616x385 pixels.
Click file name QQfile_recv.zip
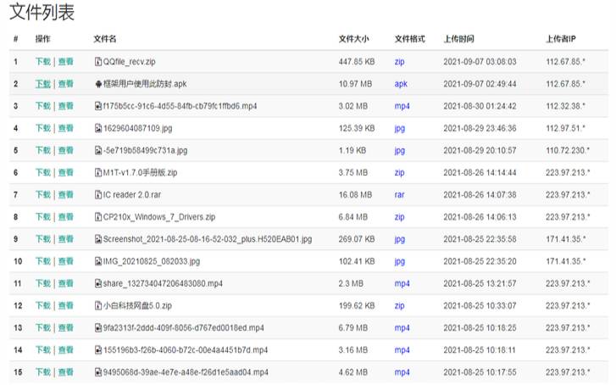pyautogui.click(x=130, y=62)
